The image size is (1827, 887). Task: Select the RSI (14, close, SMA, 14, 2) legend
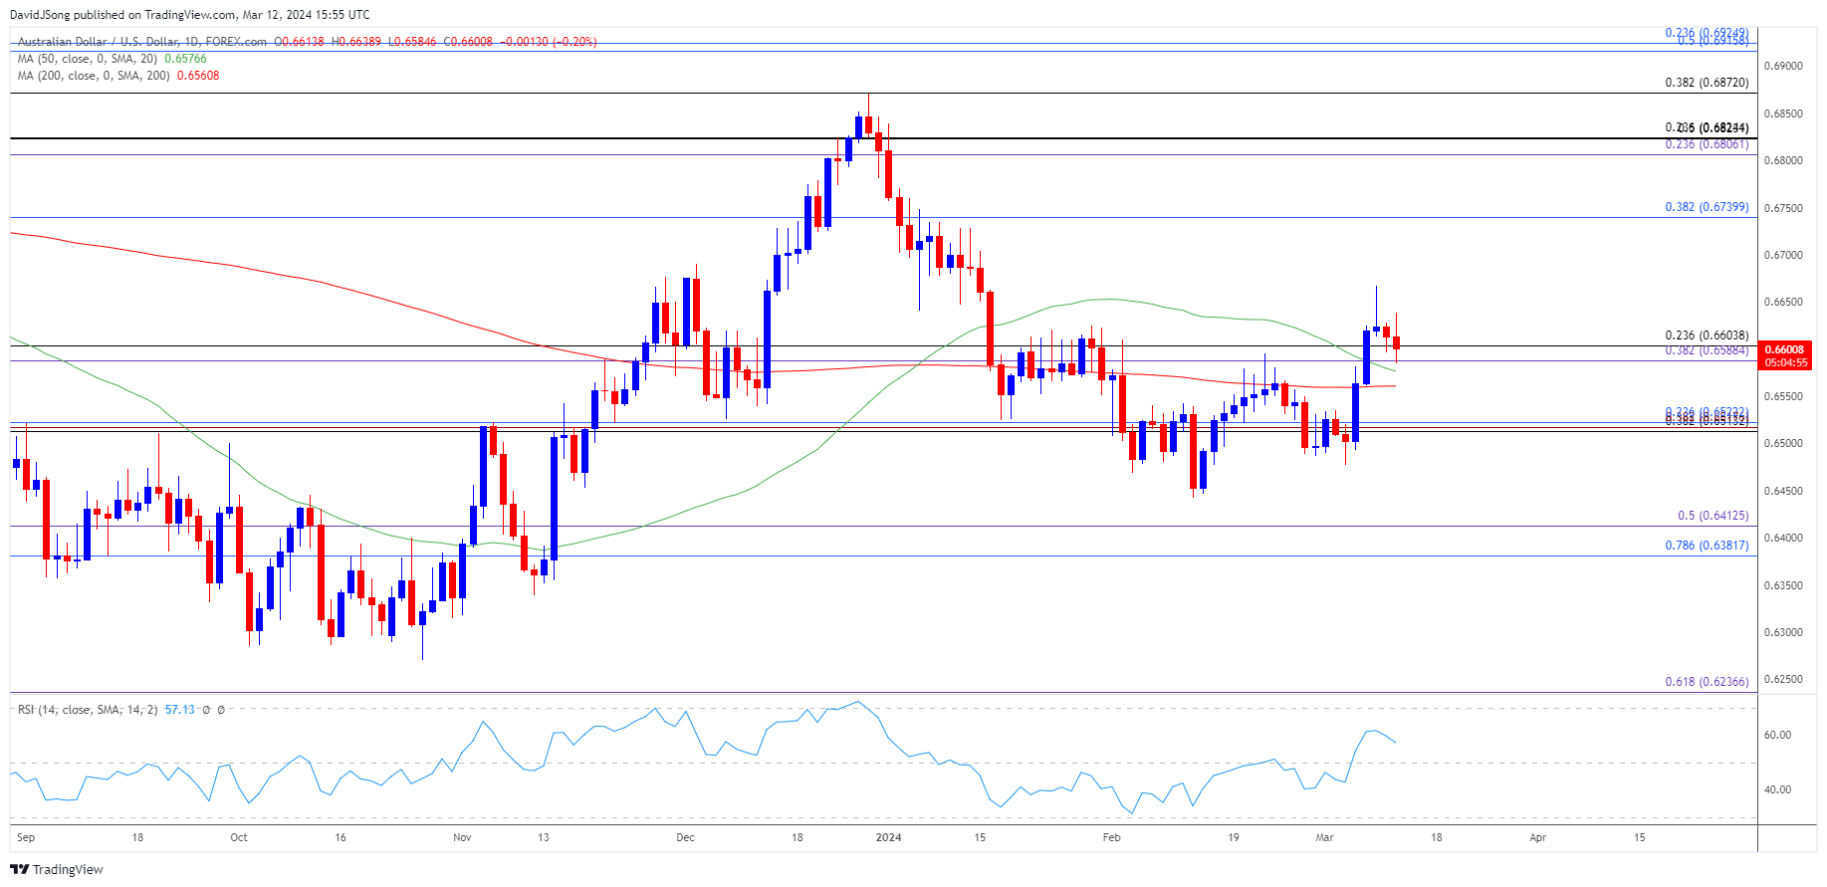(88, 710)
